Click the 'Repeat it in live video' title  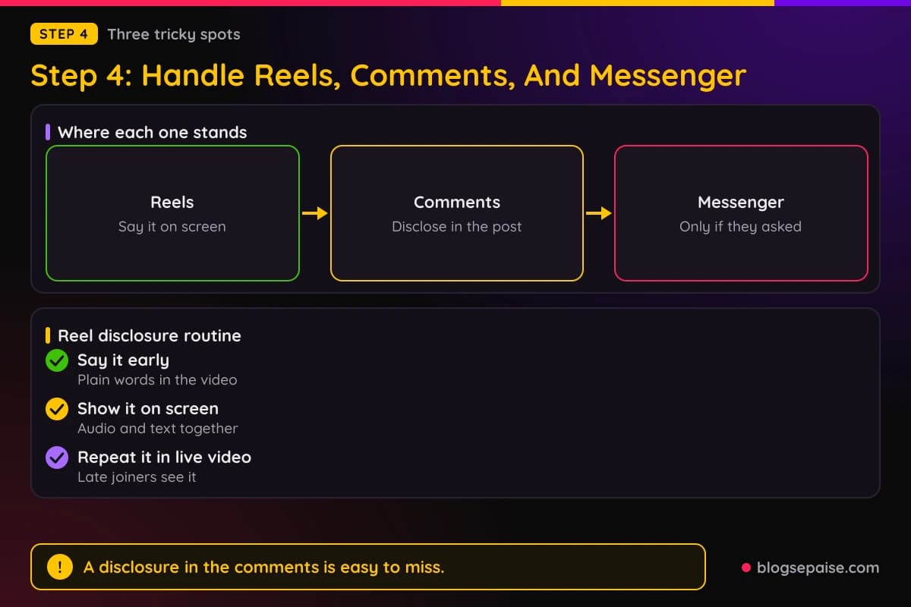coord(164,457)
